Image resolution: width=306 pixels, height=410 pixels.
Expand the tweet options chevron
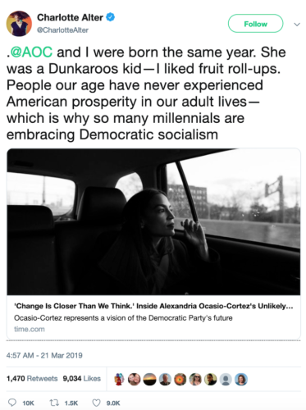pos(297,25)
